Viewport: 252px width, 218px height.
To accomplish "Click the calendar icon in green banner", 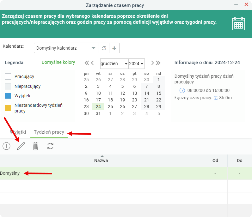I will 238,24.
